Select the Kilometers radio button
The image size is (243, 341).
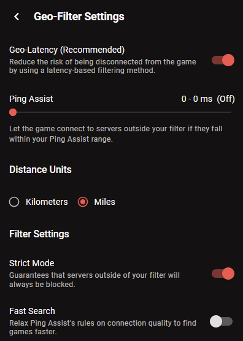tap(14, 202)
